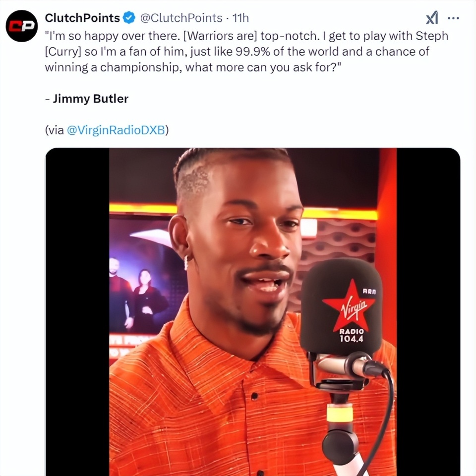Click the black bar right of the video
Screen dimensions: 476x476
(428, 312)
